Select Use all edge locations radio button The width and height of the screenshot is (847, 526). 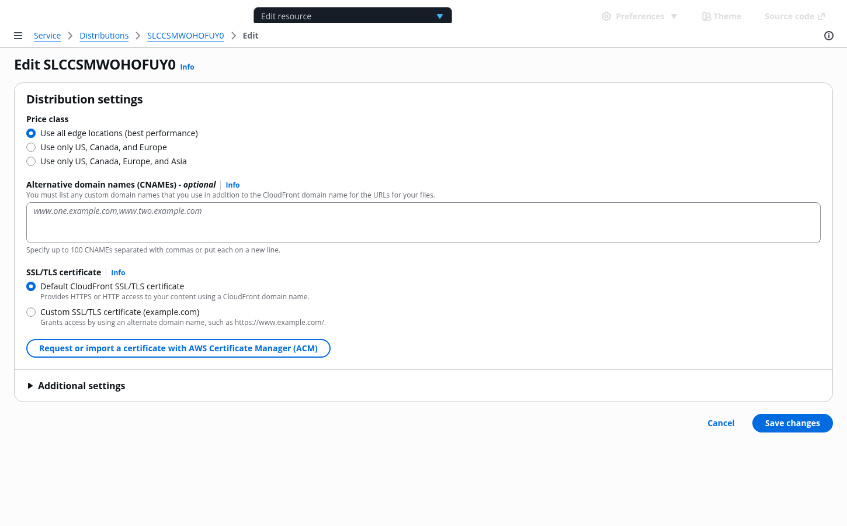(31, 133)
